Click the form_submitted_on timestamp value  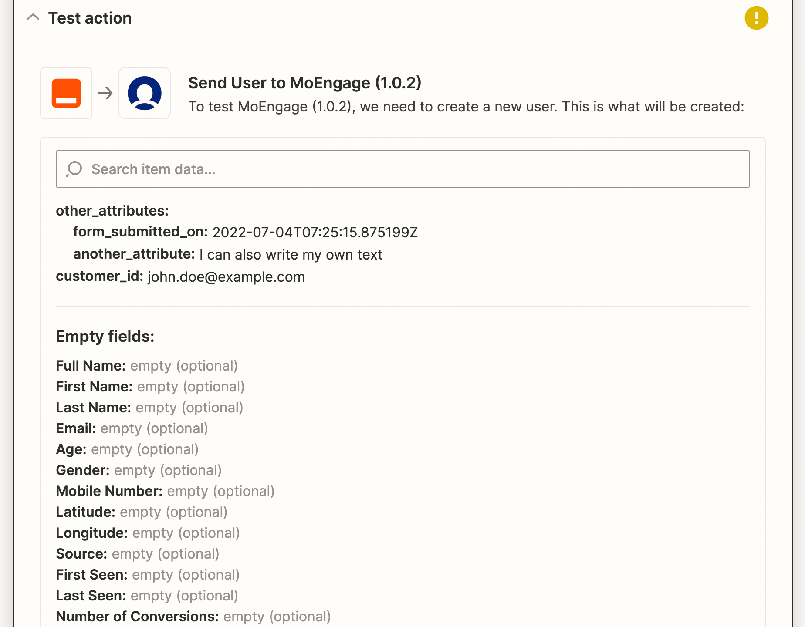[x=315, y=232]
